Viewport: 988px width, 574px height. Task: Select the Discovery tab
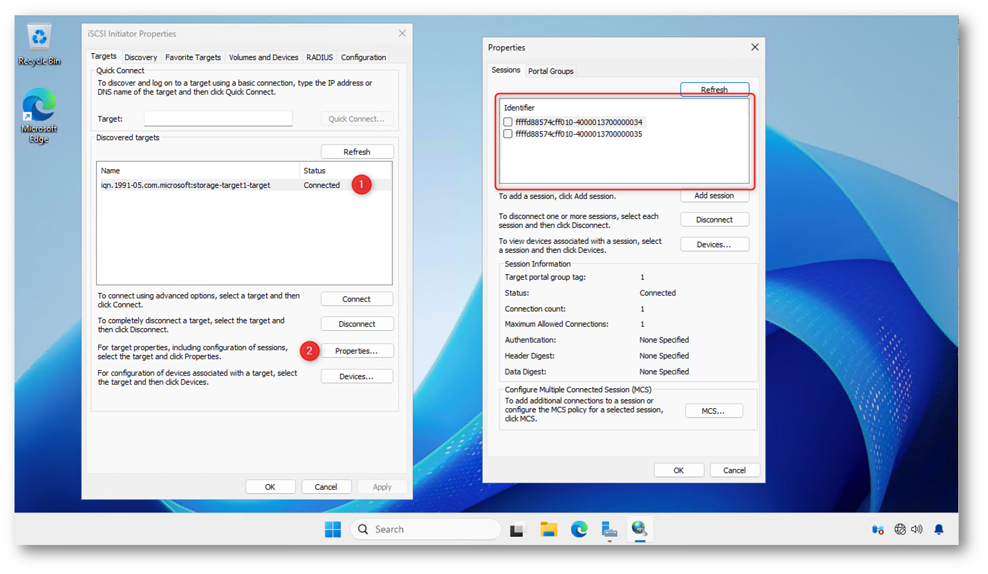(141, 57)
